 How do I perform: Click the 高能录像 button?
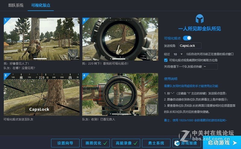point(126,143)
